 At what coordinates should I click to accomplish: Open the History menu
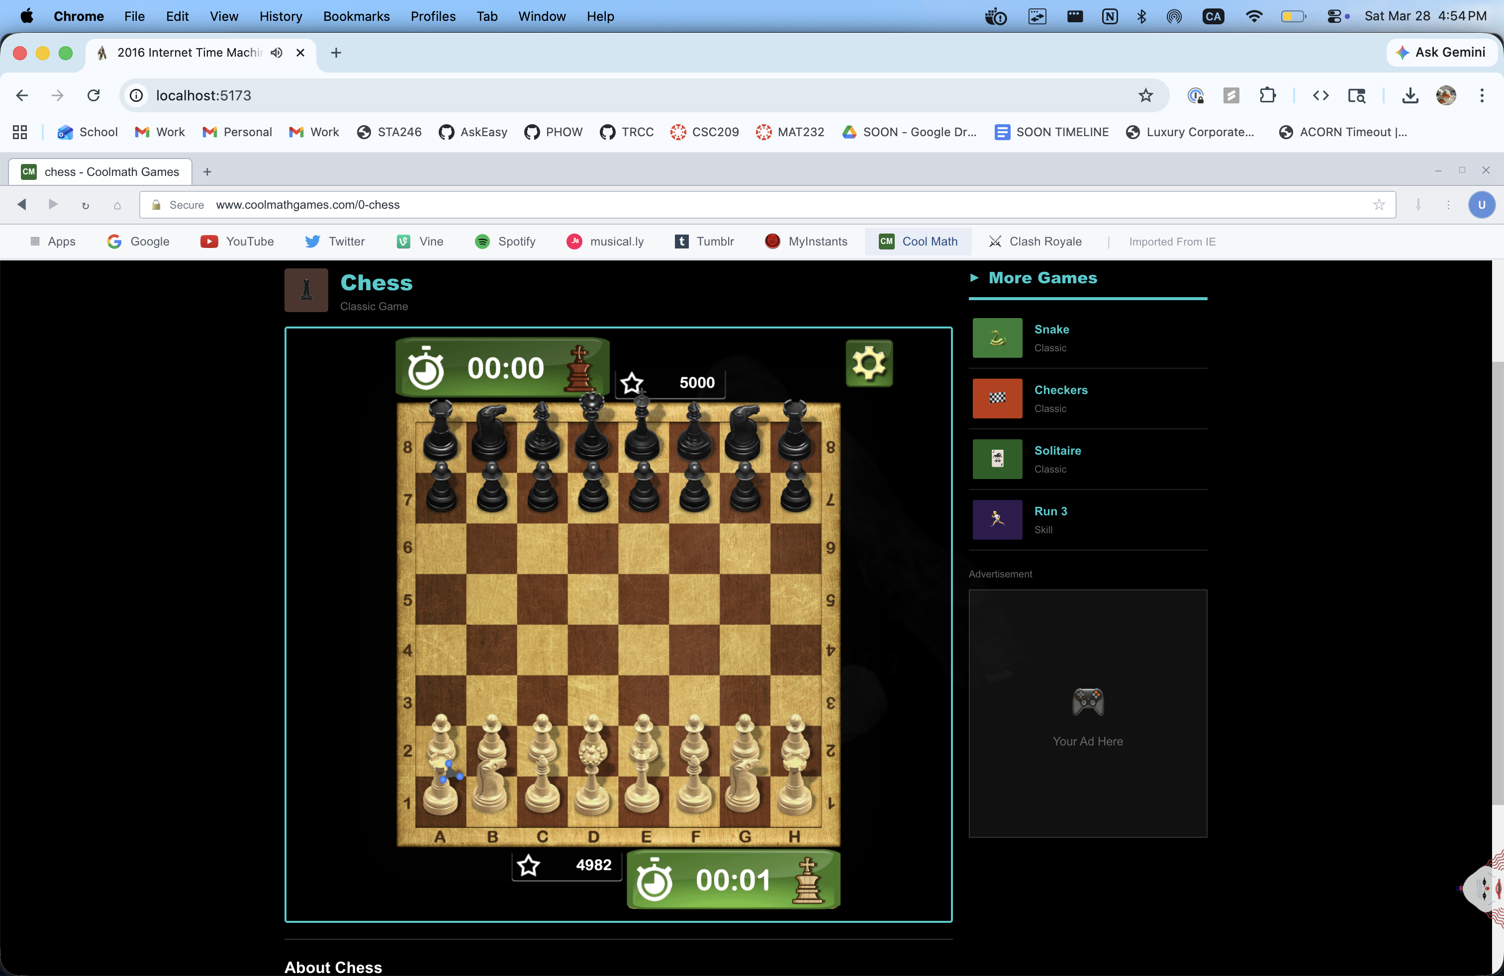click(281, 16)
